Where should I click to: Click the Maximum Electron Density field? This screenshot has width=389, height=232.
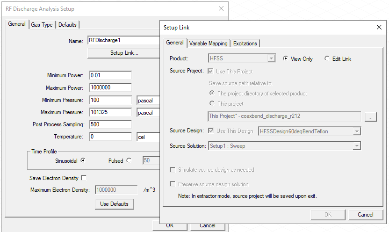pyautogui.click(x=116, y=190)
